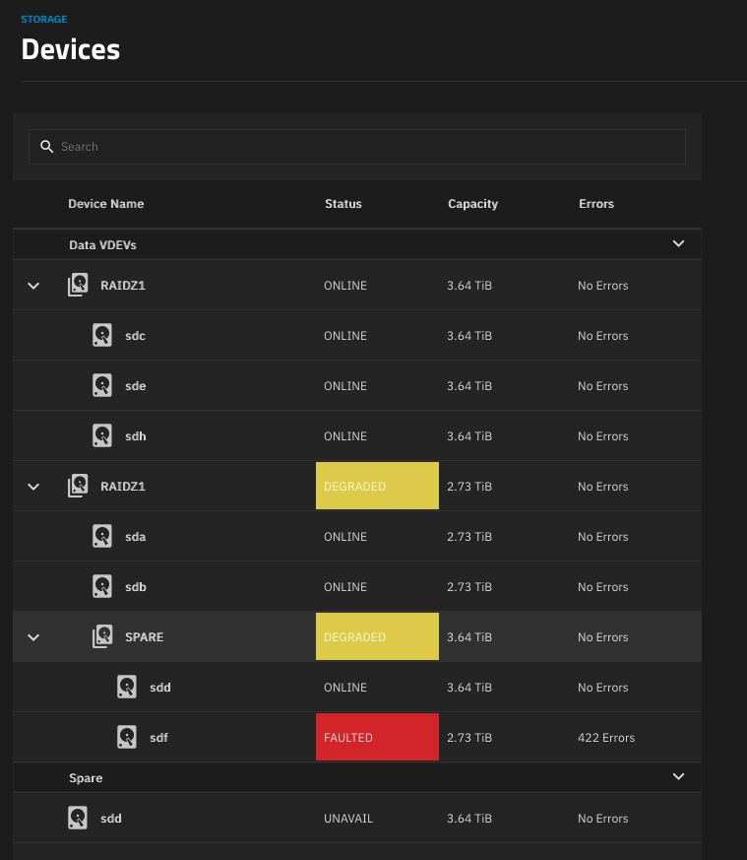Click the sdb disk icon
This screenshot has width=747, height=860.
pyautogui.click(x=102, y=586)
